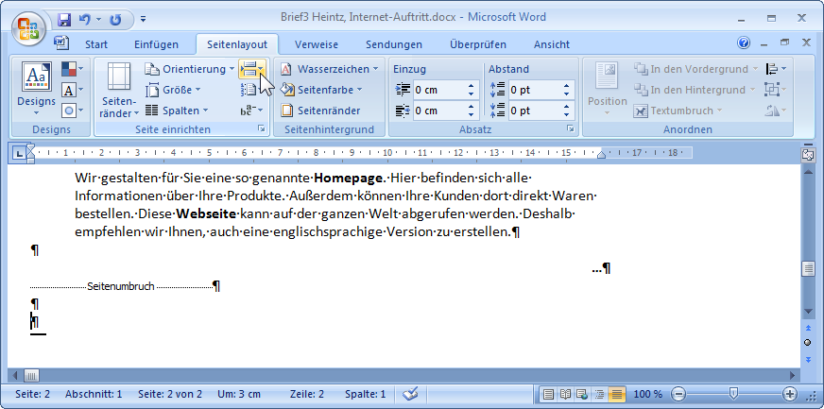Click the Seitenränder page borders button
824x409 pixels.
click(320, 111)
